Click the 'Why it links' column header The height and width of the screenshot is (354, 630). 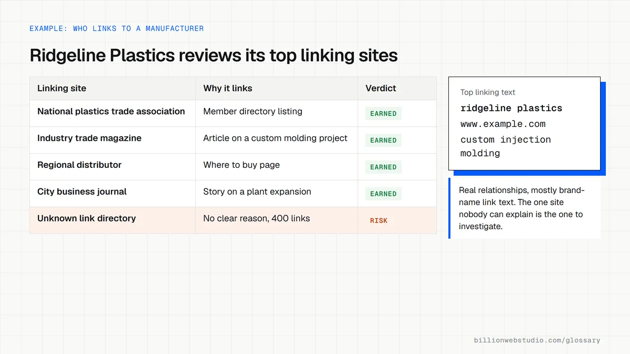[277, 88]
